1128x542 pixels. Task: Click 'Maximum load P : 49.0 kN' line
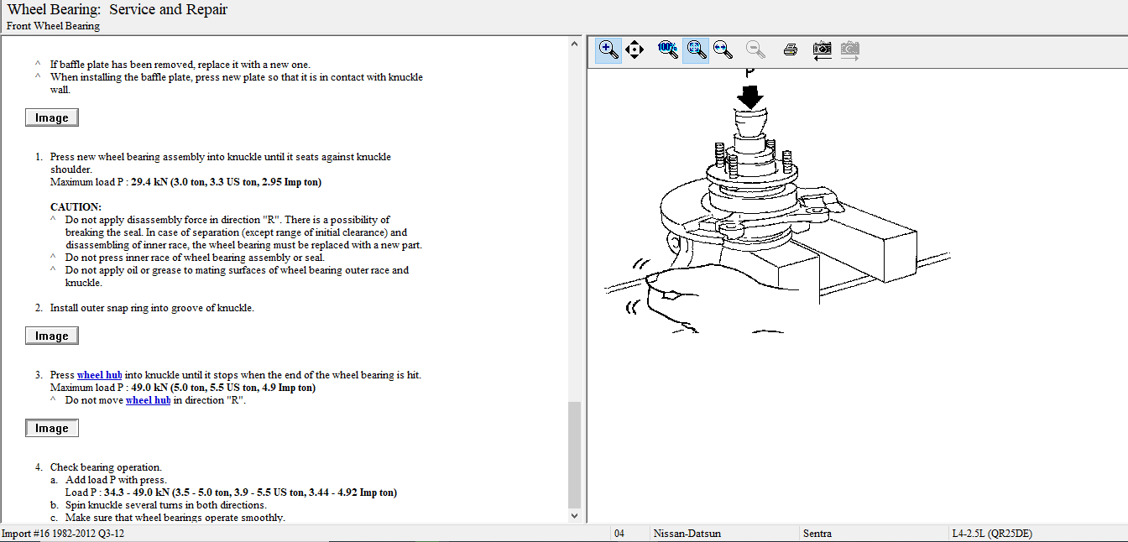(x=183, y=388)
